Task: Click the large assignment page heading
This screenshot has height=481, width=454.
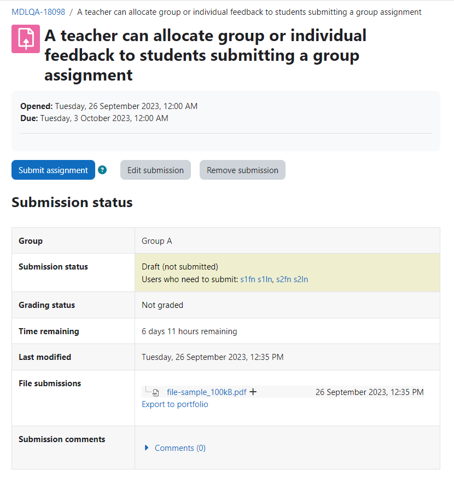Action: point(205,55)
